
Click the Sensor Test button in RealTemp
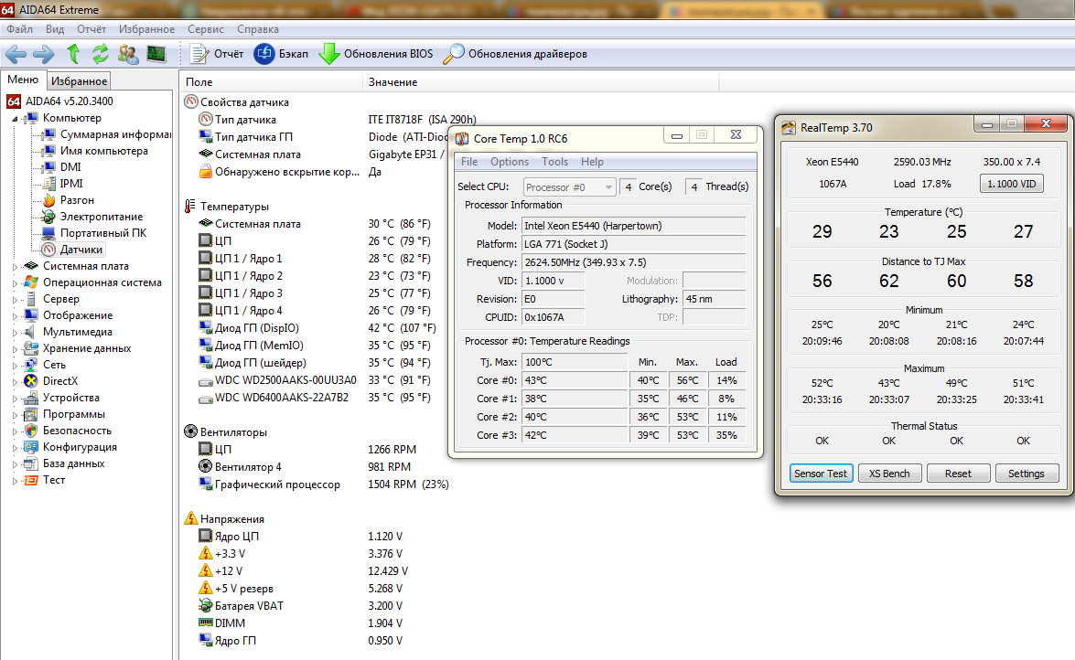point(821,474)
